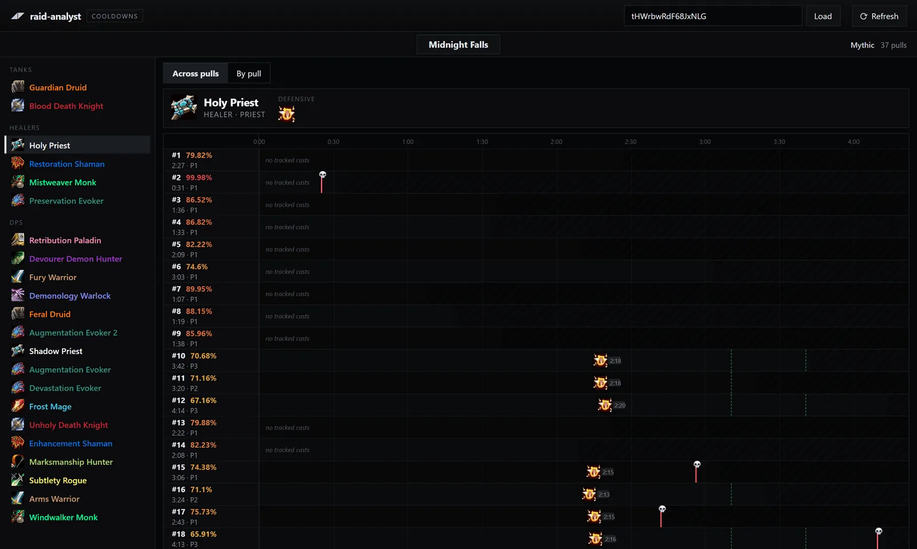The image size is (917, 549).
Task: Select the Midnight Falls encounter button
Action: point(458,45)
